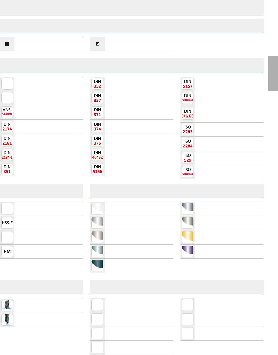This screenshot has width=278, height=355.
Task: Select the DIN 2184-1 standard icon
Action: [7, 155]
